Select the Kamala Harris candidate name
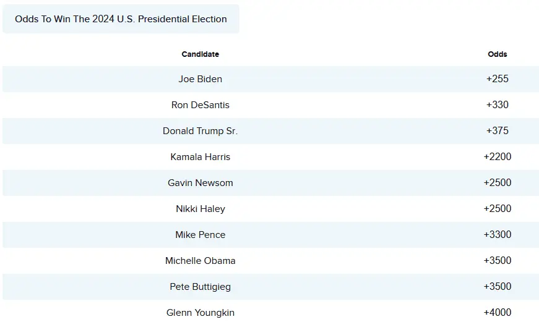 coord(200,157)
